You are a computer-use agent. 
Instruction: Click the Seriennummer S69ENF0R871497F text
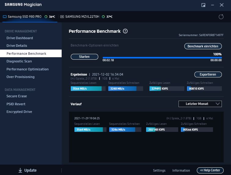point(201,35)
